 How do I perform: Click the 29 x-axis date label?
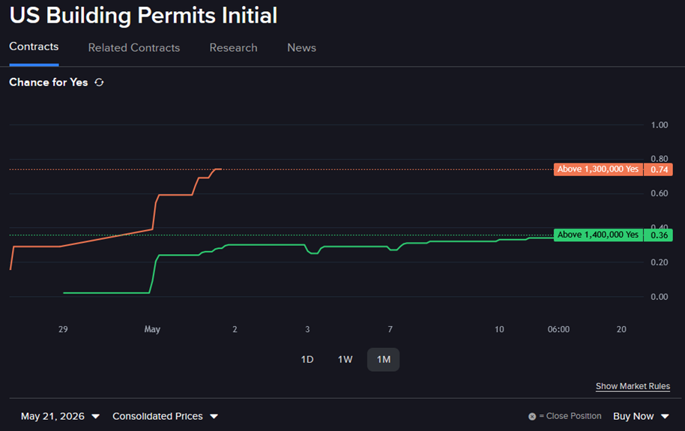(63, 329)
